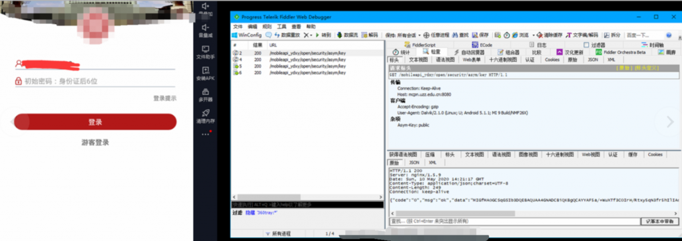Screen dimensions: 682x241
Task: Click the 保存 save toolbar icon
Action: [x=481, y=35]
